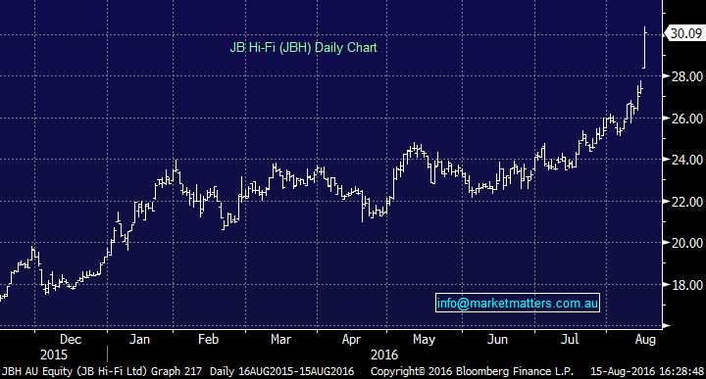Click the 30.09 last price label

[684, 33]
